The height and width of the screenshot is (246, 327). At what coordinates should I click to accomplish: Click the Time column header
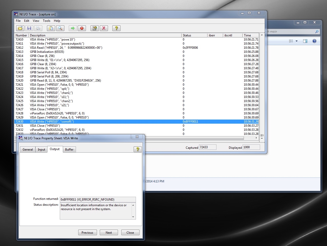(x=251, y=35)
